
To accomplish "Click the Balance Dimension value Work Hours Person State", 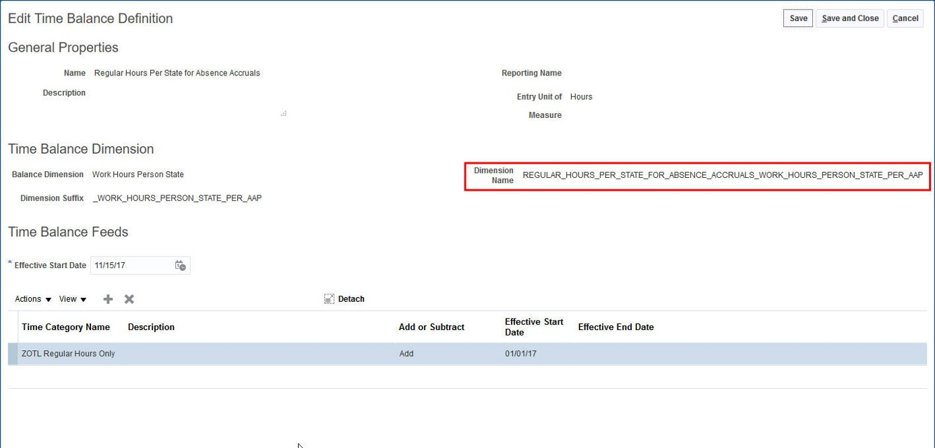I will [x=138, y=174].
